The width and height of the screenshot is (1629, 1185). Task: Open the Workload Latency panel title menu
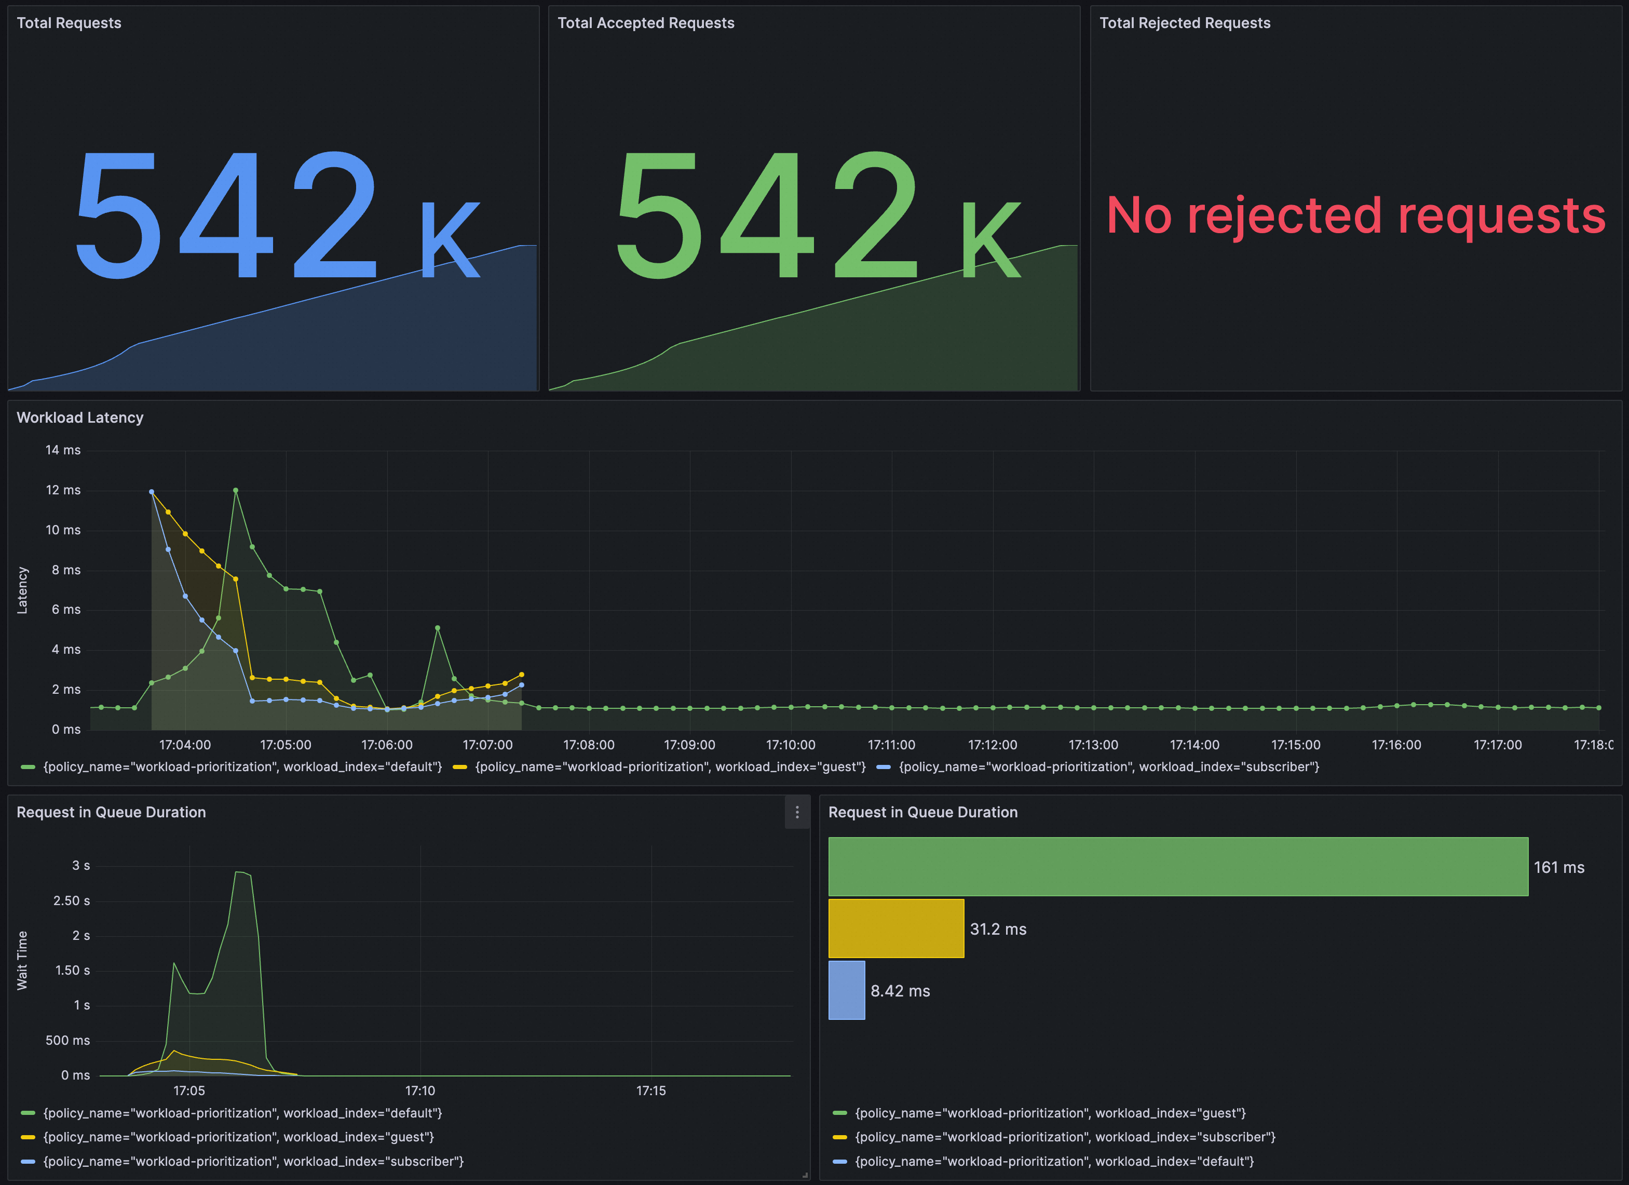[x=80, y=418]
